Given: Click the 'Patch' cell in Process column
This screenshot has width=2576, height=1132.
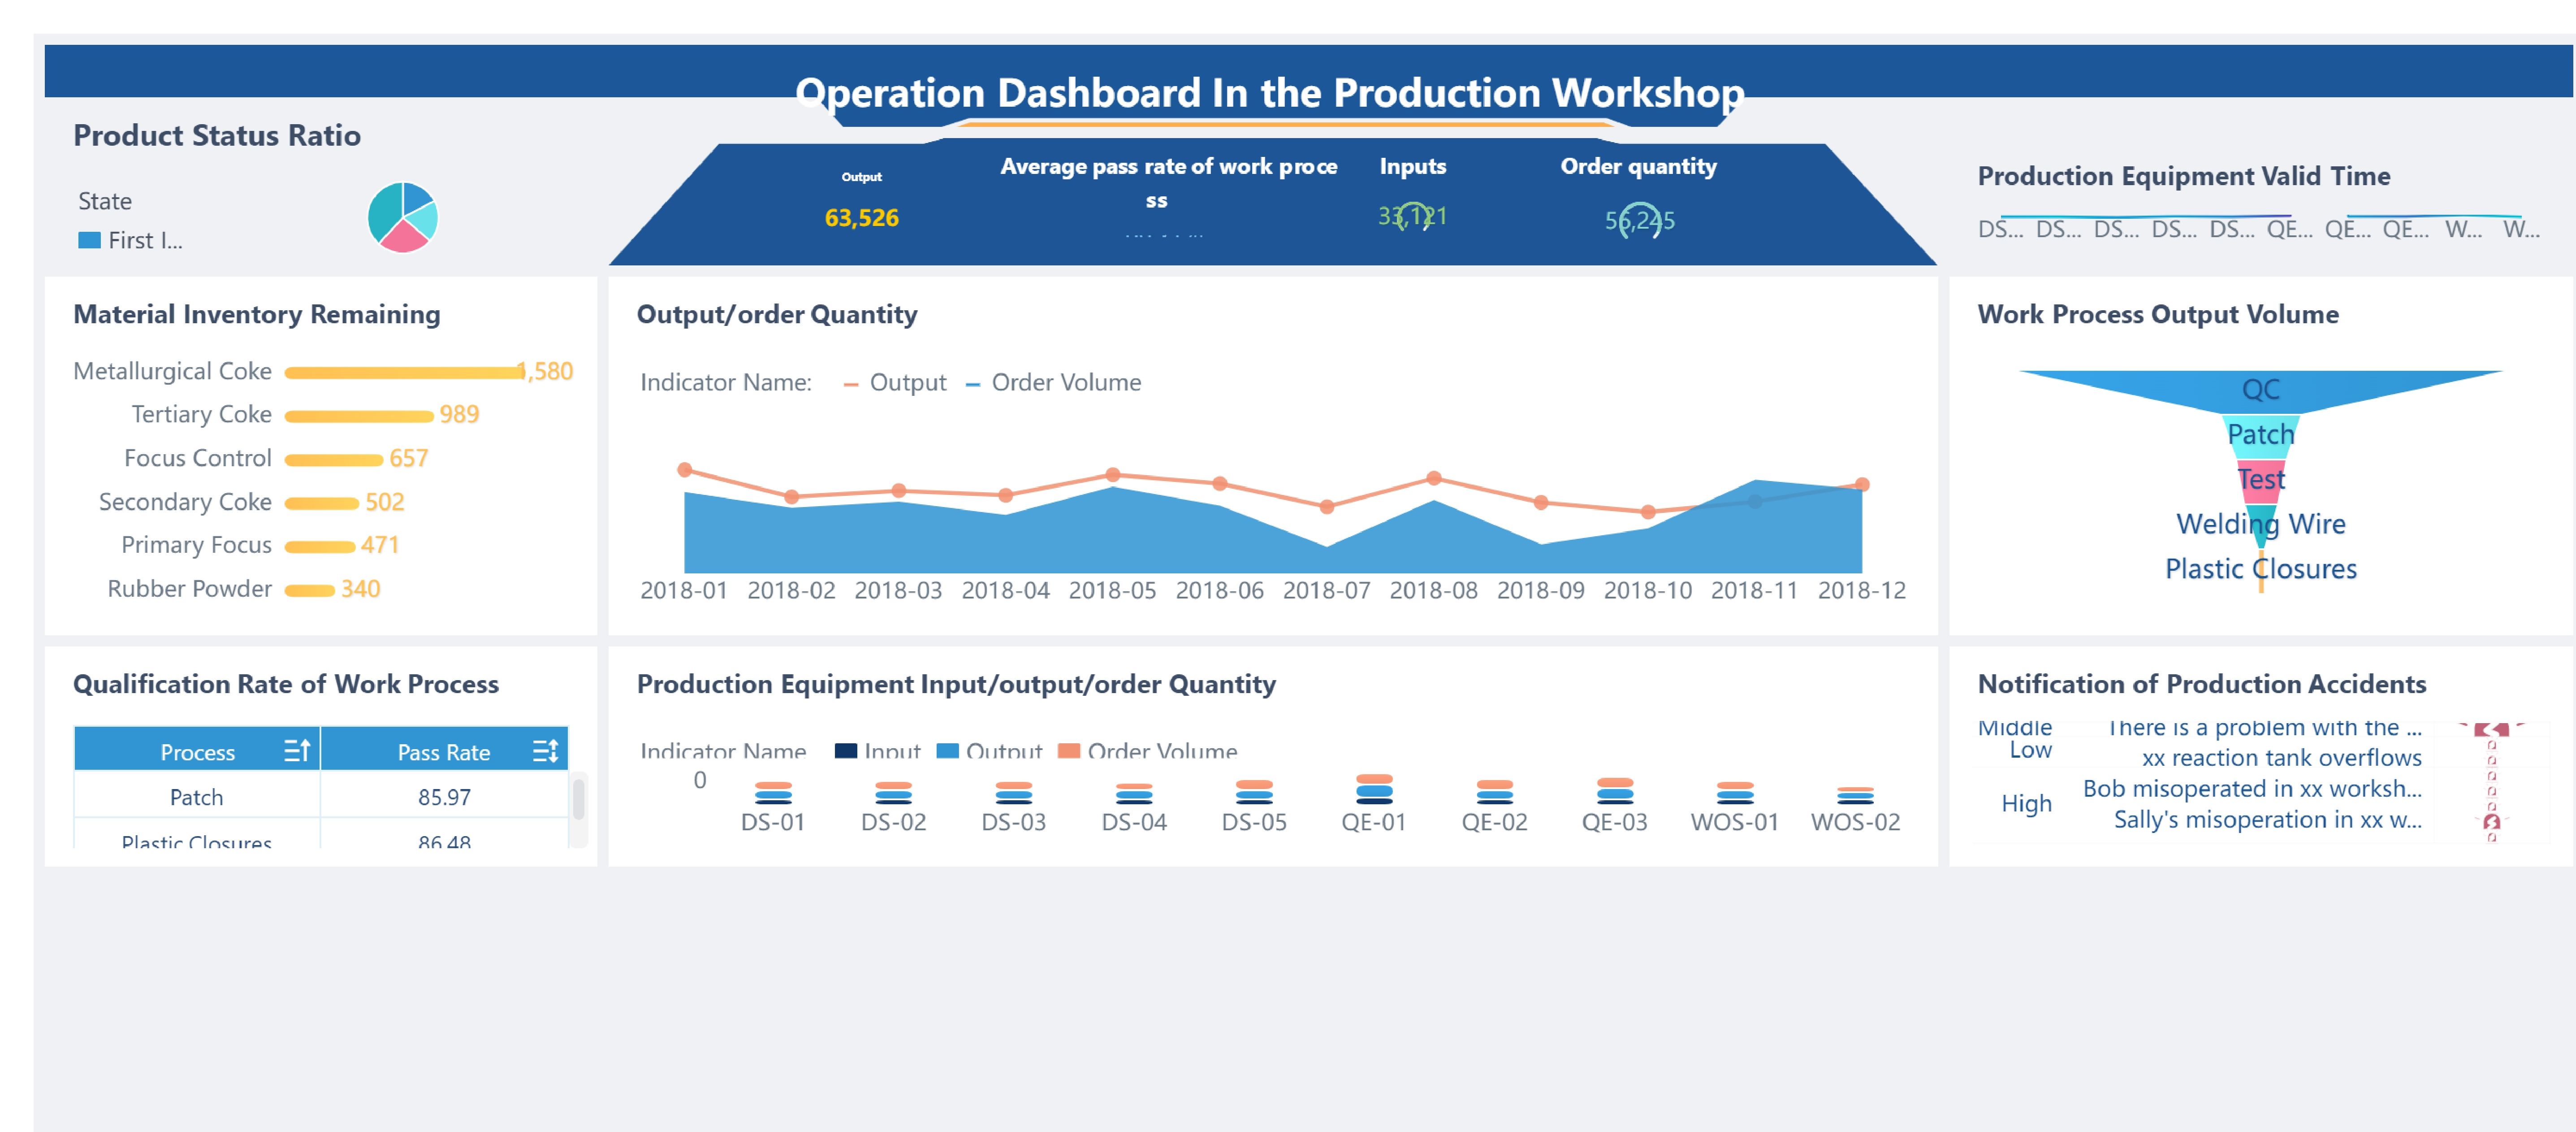Looking at the screenshot, I should click(197, 797).
